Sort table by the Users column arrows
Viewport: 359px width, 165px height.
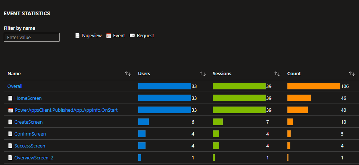(203, 74)
